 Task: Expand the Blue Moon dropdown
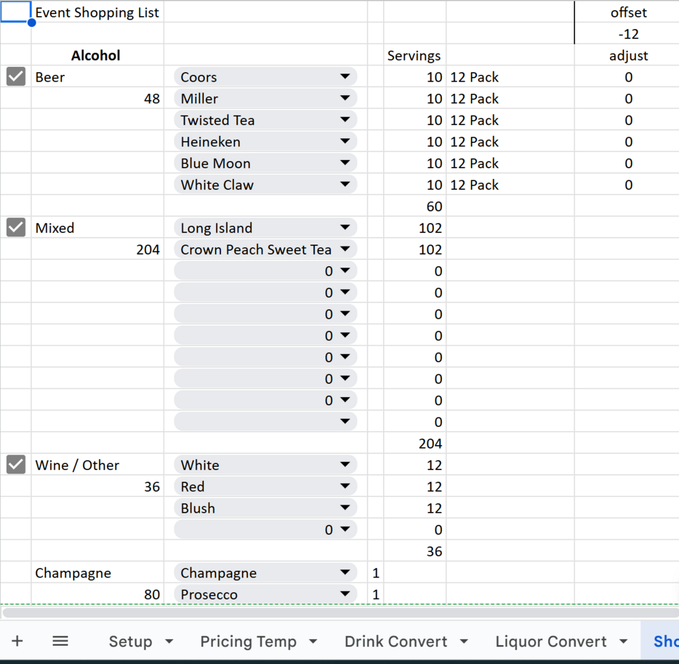click(266, 163)
